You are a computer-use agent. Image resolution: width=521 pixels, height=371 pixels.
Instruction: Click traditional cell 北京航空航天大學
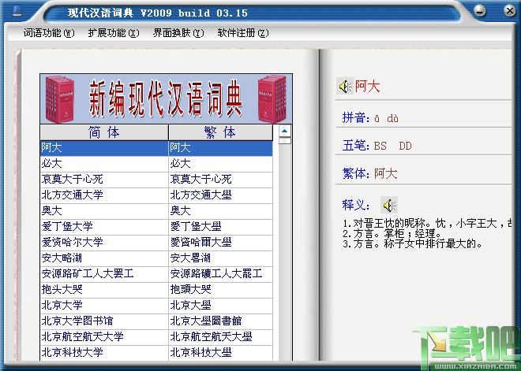pos(220,337)
